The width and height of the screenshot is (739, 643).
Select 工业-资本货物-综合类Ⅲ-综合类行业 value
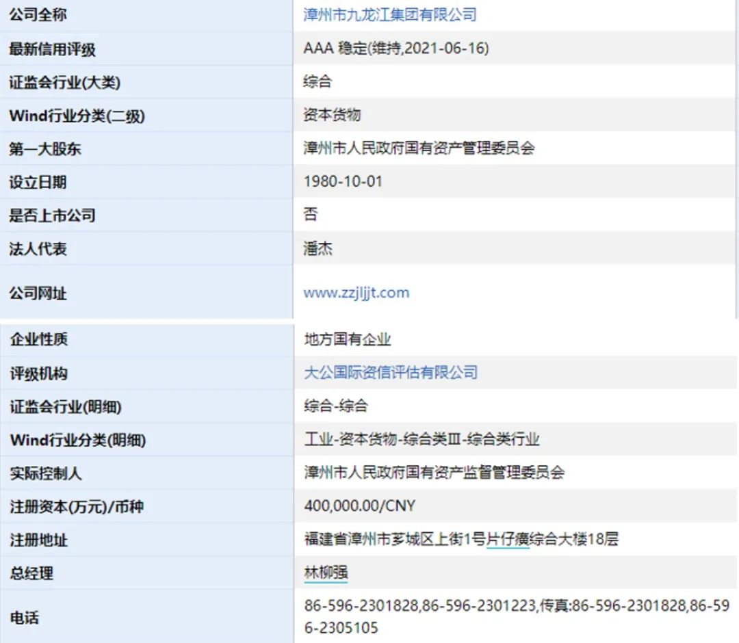click(422, 440)
